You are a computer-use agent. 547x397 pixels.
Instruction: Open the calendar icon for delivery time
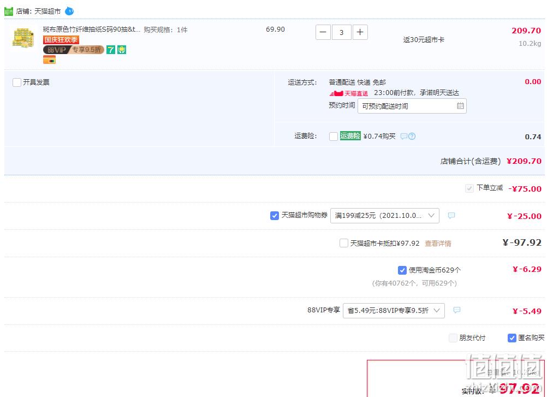click(x=460, y=106)
